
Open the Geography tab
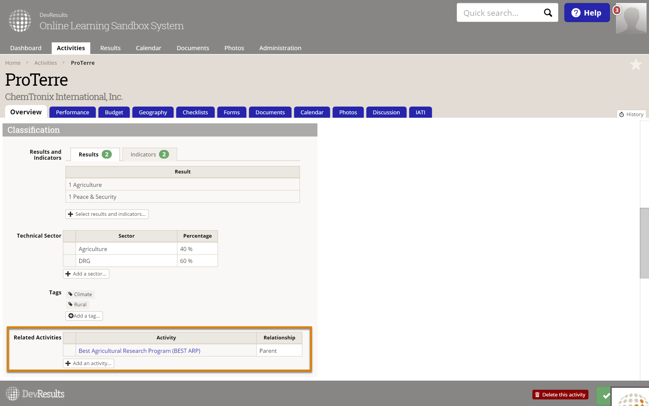pyautogui.click(x=153, y=112)
